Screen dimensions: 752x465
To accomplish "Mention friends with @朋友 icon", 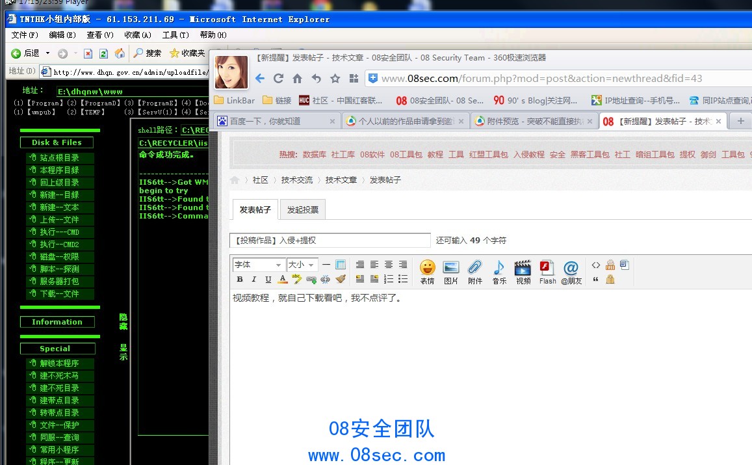I will click(x=571, y=272).
